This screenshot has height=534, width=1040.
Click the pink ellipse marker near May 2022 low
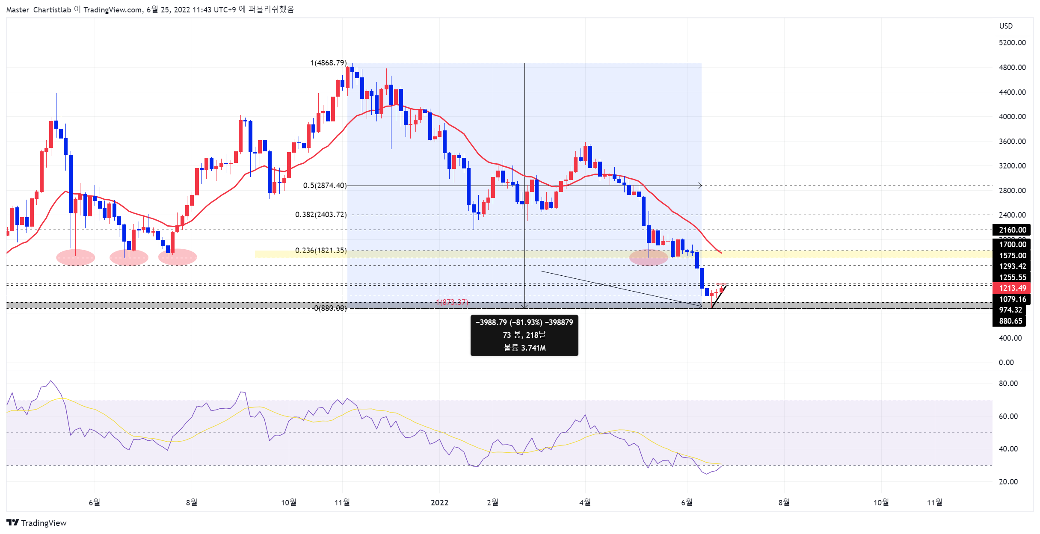(x=648, y=257)
